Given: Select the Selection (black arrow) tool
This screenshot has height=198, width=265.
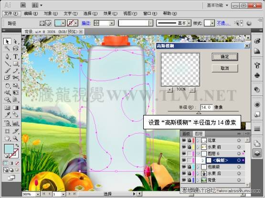Looking at the screenshot, I should [x=7, y=42].
